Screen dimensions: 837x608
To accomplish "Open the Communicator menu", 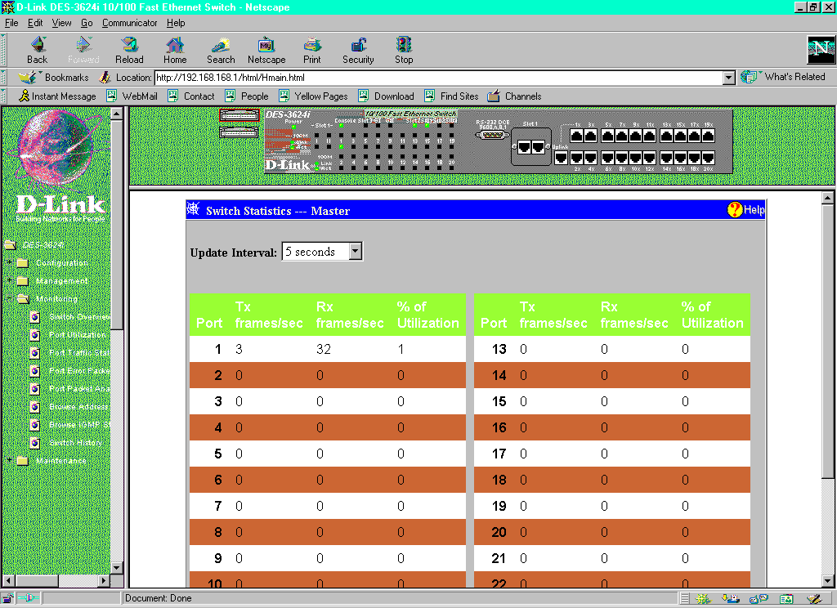I will (129, 23).
